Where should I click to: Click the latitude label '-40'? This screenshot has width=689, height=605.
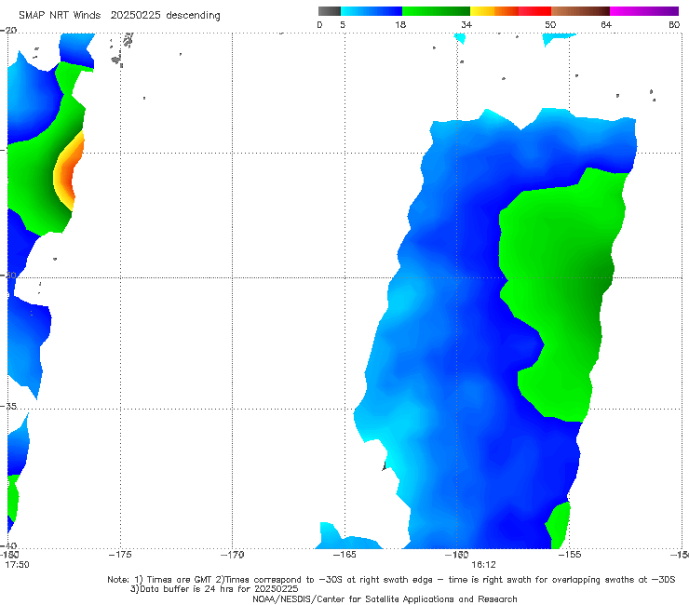pyautogui.click(x=8, y=545)
